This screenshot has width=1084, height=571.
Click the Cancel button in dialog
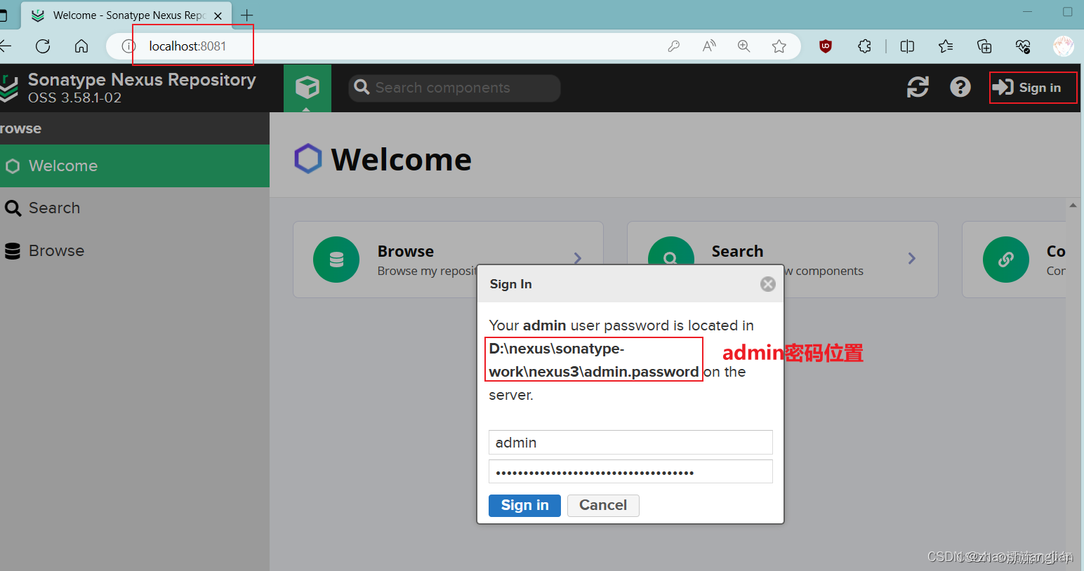point(603,506)
